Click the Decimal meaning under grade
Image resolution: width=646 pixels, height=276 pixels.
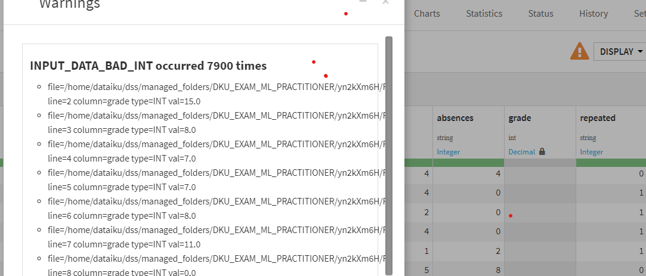coord(521,152)
